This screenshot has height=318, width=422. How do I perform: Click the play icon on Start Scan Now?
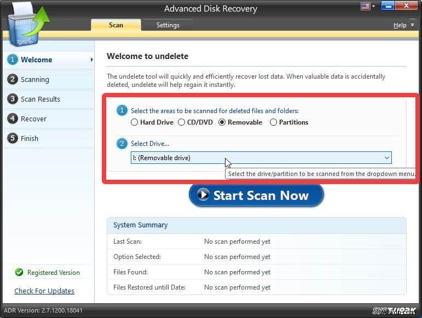pyautogui.click(x=203, y=195)
